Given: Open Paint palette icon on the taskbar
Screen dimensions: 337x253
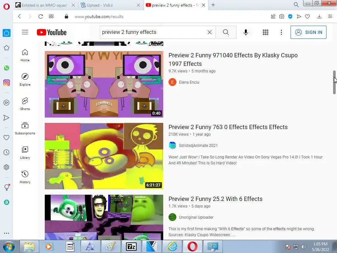Looking at the screenshot, I should click(111, 246).
